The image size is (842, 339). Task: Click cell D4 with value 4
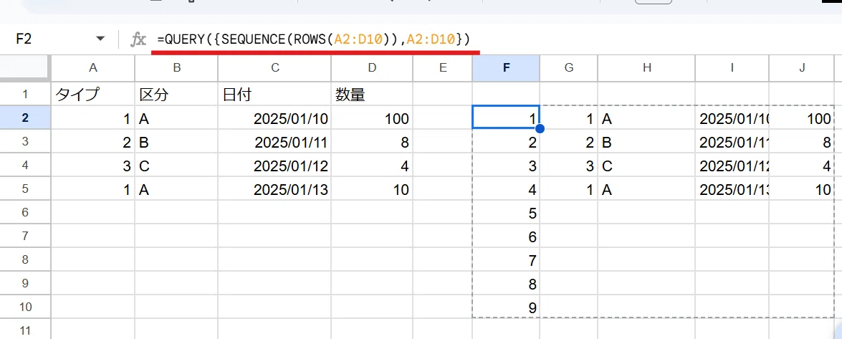pos(372,165)
